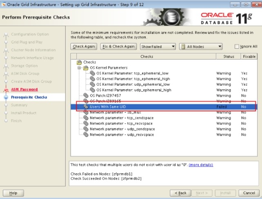Viewport: 262px width, 199px height.
Task: Click the server icon in All Nodes dropdown
Action: tap(183, 46)
